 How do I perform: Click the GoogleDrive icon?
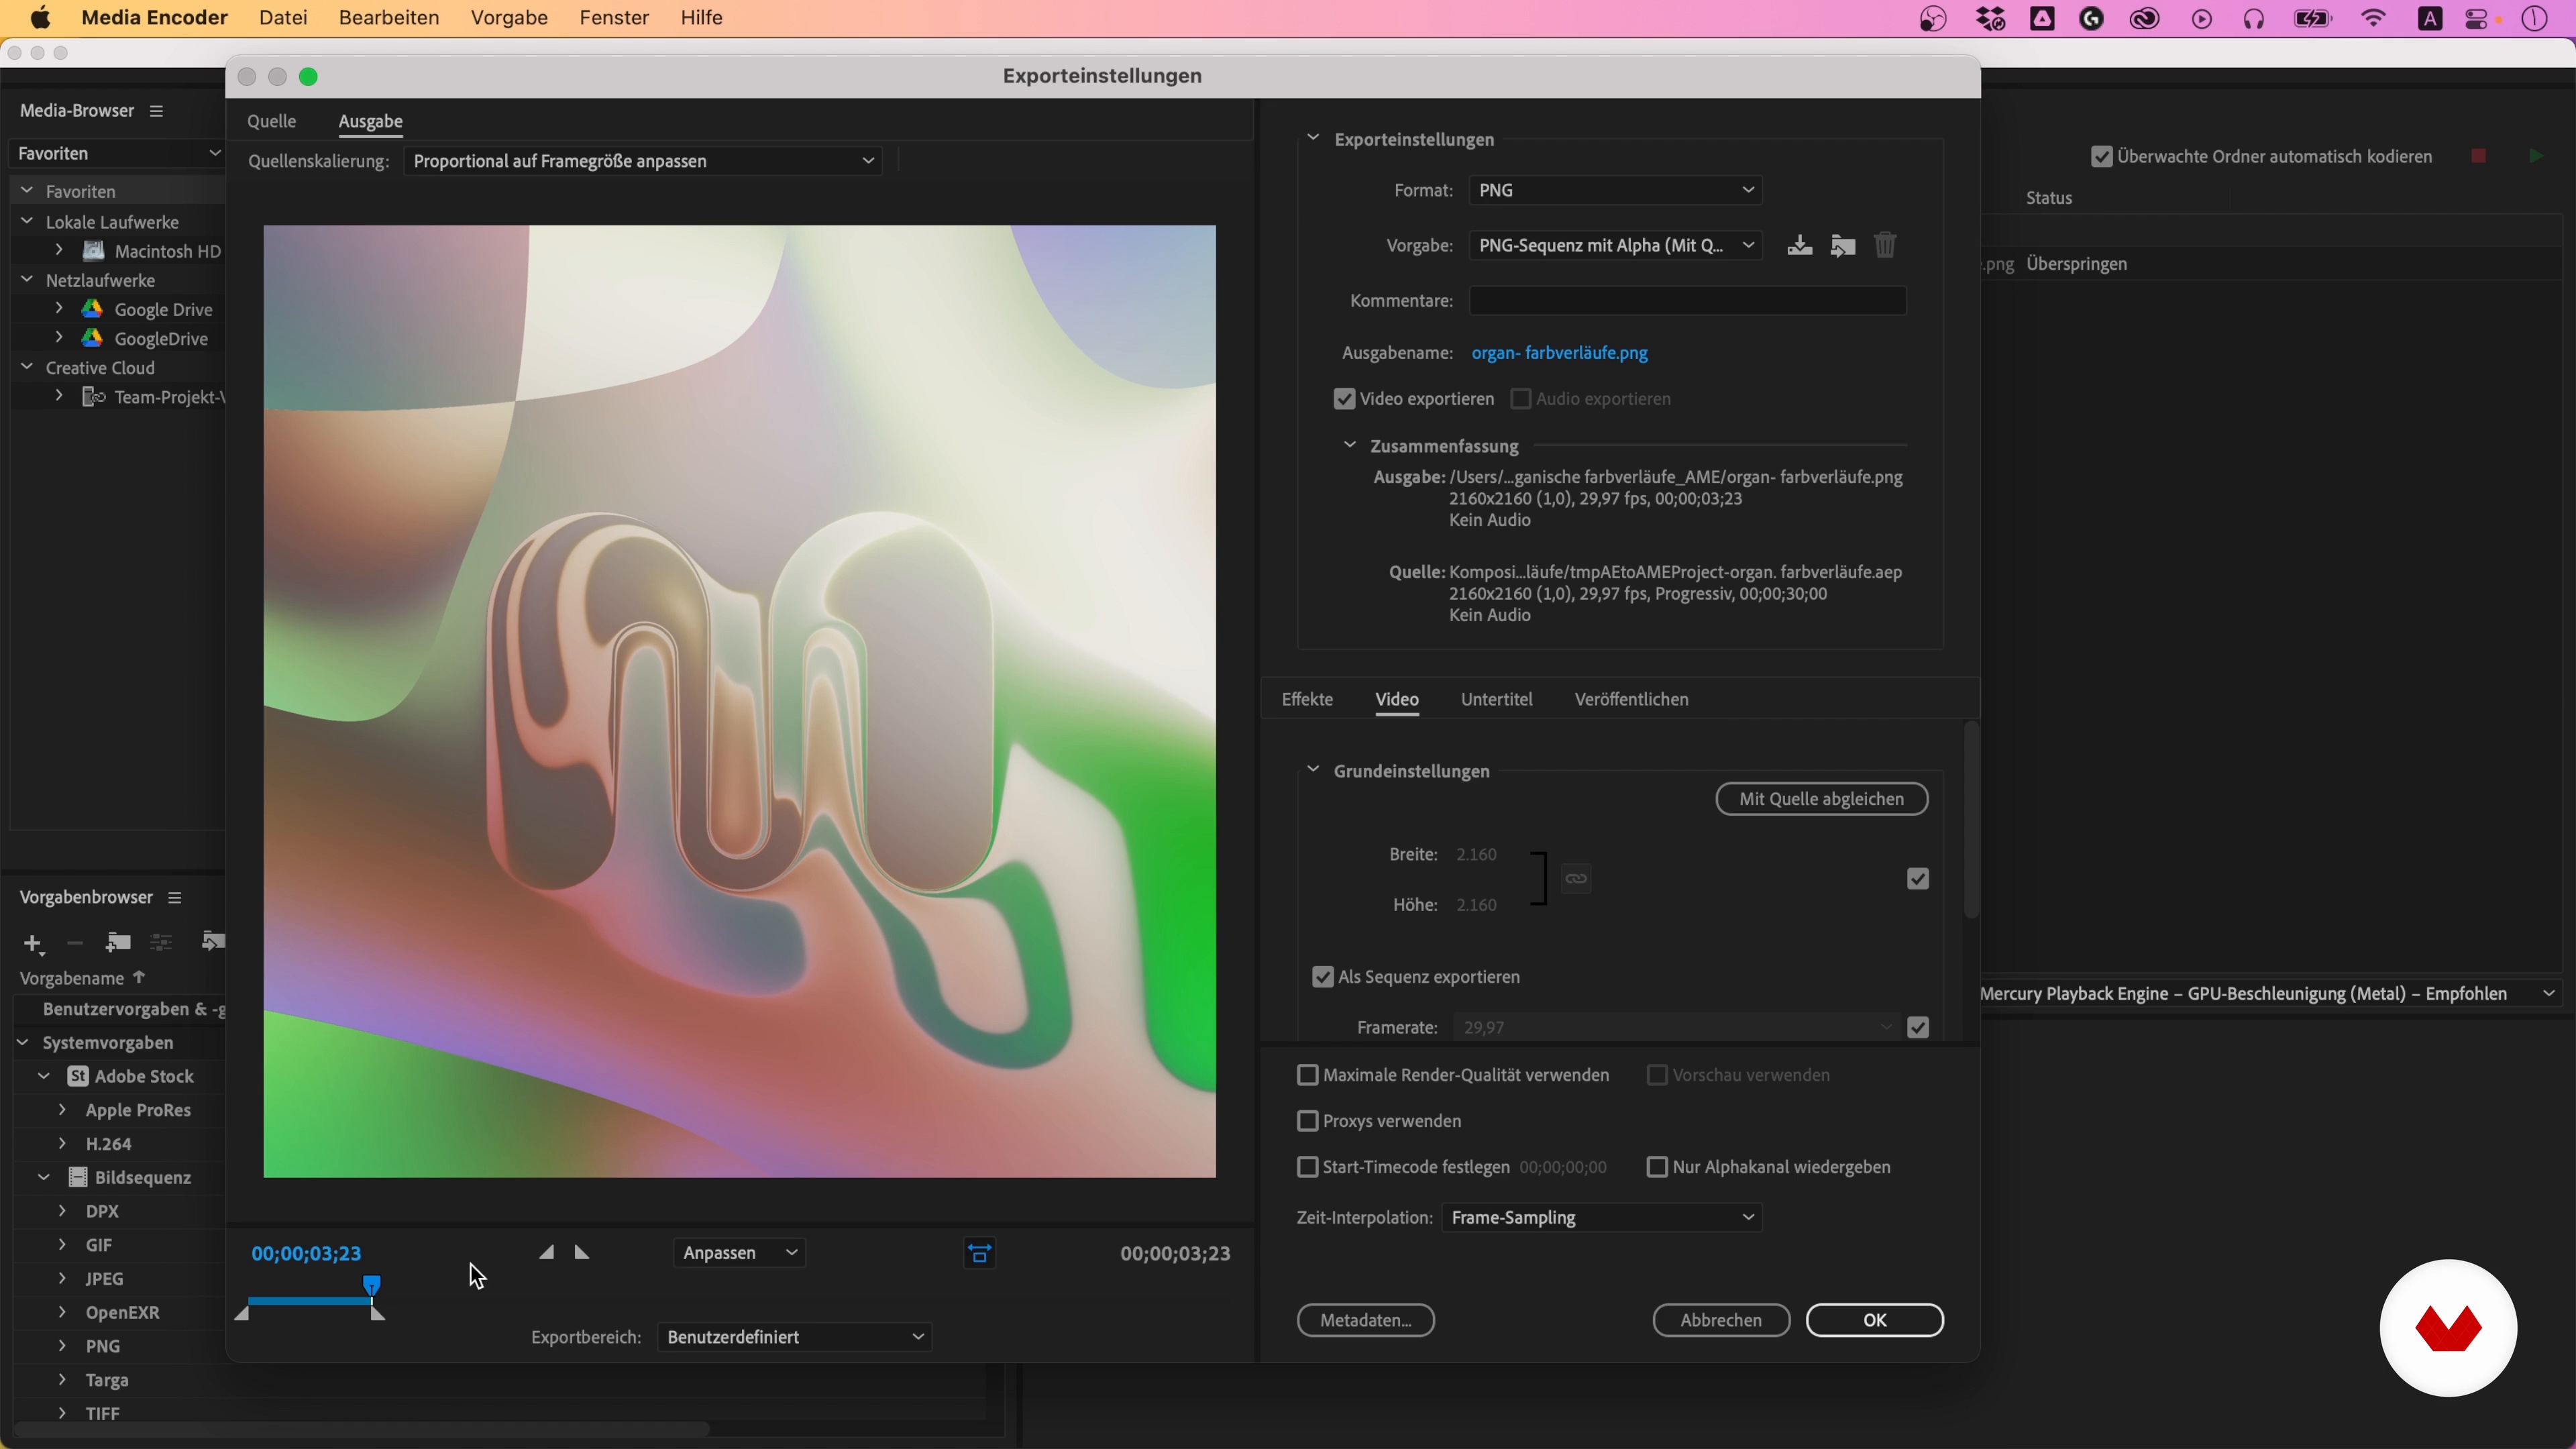92,338
